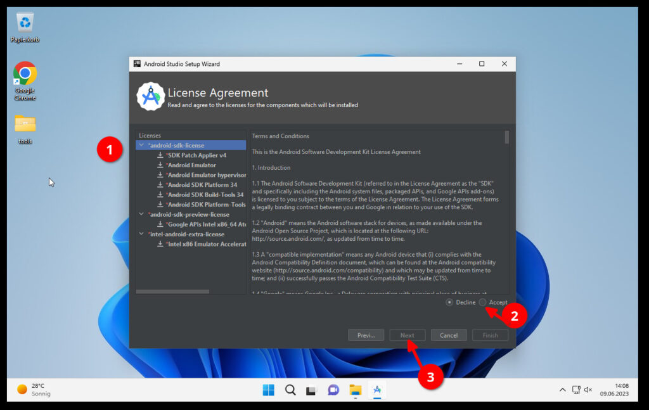
Task: Click the Licenses tree horizontal scrollbar
Action: point(172,291)
